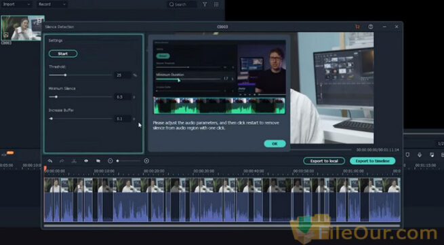The width and height of the screenshot is (444, 245).
Task: Click the timeline zoom slider handle
Action: click(x=117, y=161)
